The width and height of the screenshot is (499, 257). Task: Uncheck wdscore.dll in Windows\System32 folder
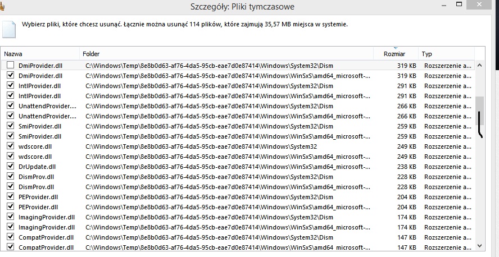click(11, 146)
